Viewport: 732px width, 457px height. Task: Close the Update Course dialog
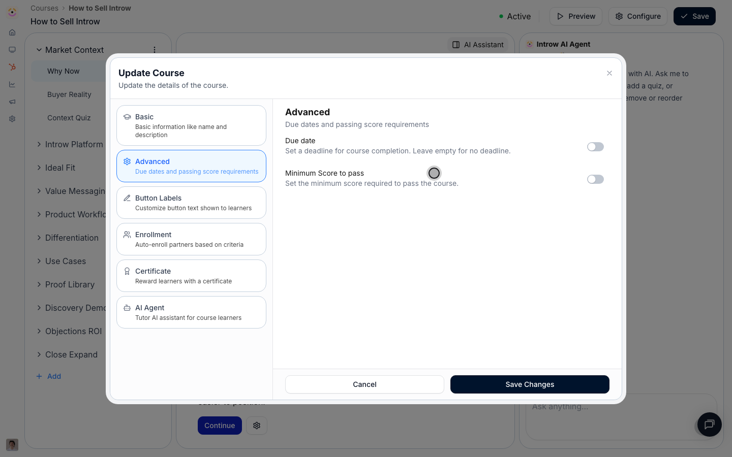coord(609,73)
